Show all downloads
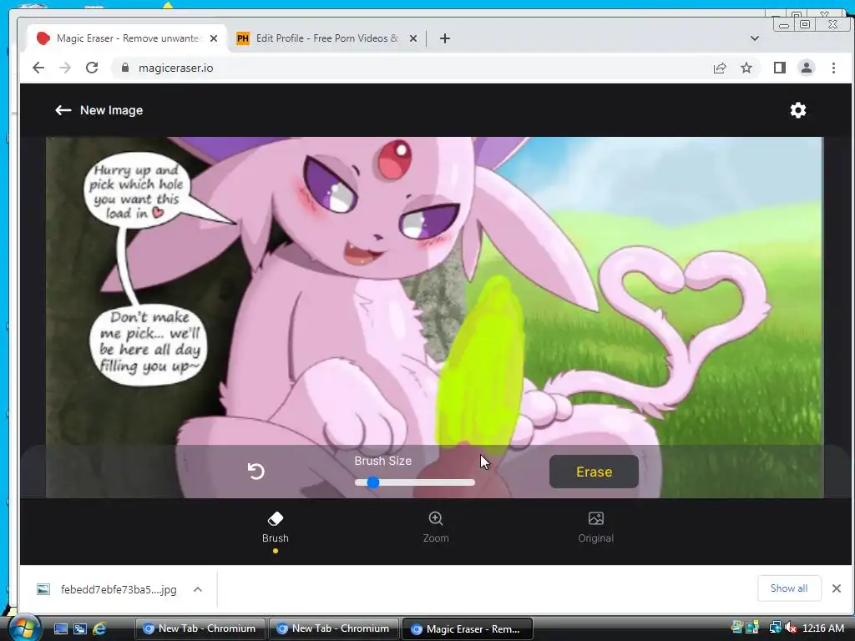855x641 pixels. (x=789, y=588)
